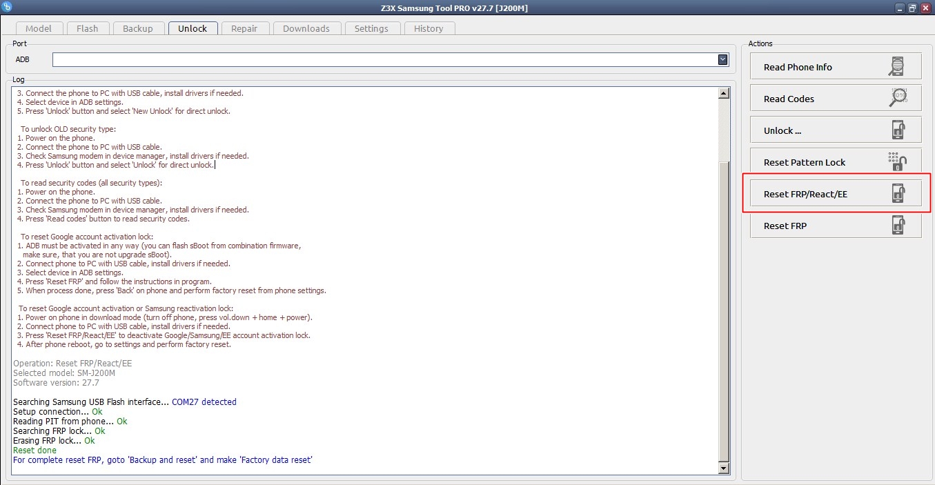This screenshot has width=935, height=485.
Task: Click the Reset FRP/React/EE button
Action: tap(836, 193)
